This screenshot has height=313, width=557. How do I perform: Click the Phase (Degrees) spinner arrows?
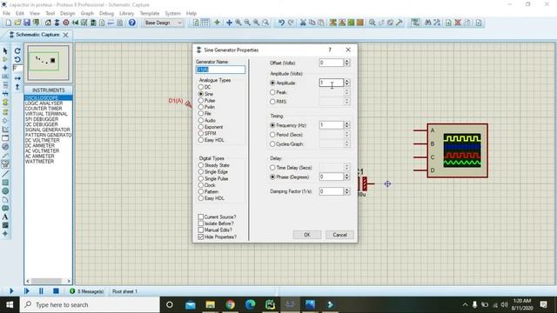pos(347,176)
